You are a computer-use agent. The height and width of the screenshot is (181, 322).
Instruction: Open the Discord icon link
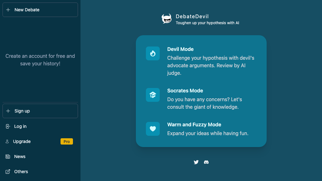pos(206,162)
